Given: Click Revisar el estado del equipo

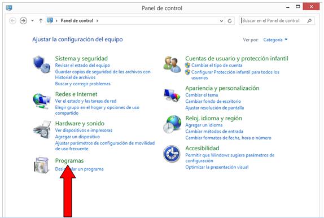Looking at the screenshot, I should [82, 66].
